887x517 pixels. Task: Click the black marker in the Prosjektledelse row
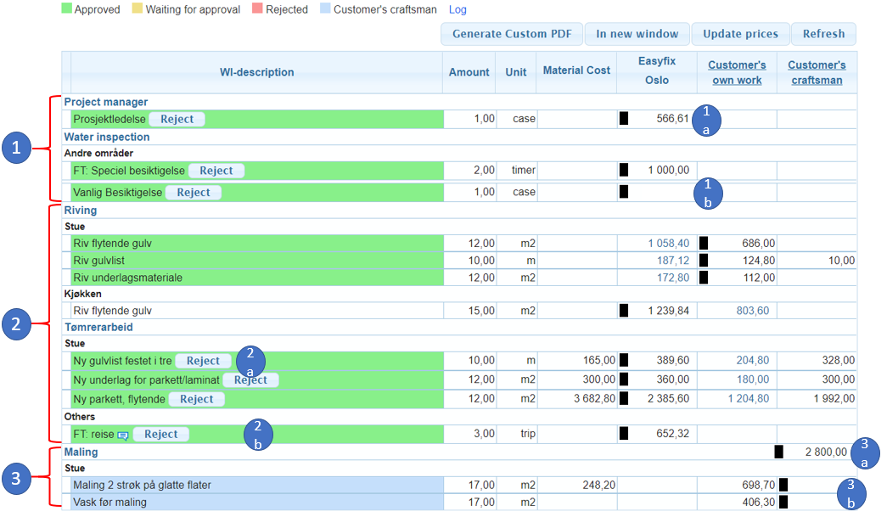624,119
